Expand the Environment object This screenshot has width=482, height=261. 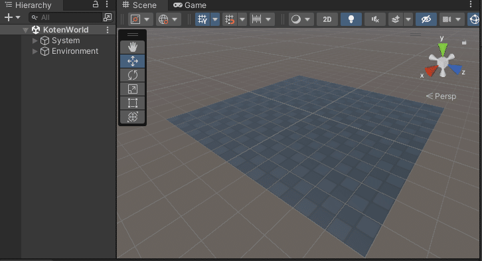click(x=35, y=51)
